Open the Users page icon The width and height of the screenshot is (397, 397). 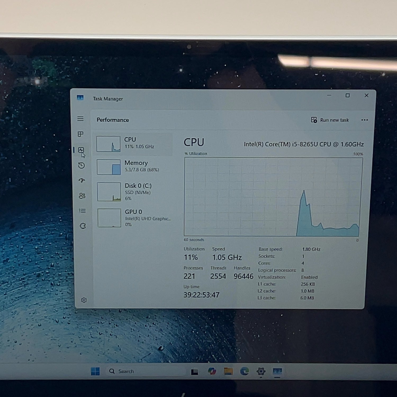(82, 196)
